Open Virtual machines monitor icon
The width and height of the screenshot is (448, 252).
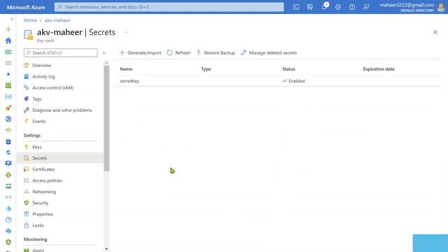coord(8,163)
